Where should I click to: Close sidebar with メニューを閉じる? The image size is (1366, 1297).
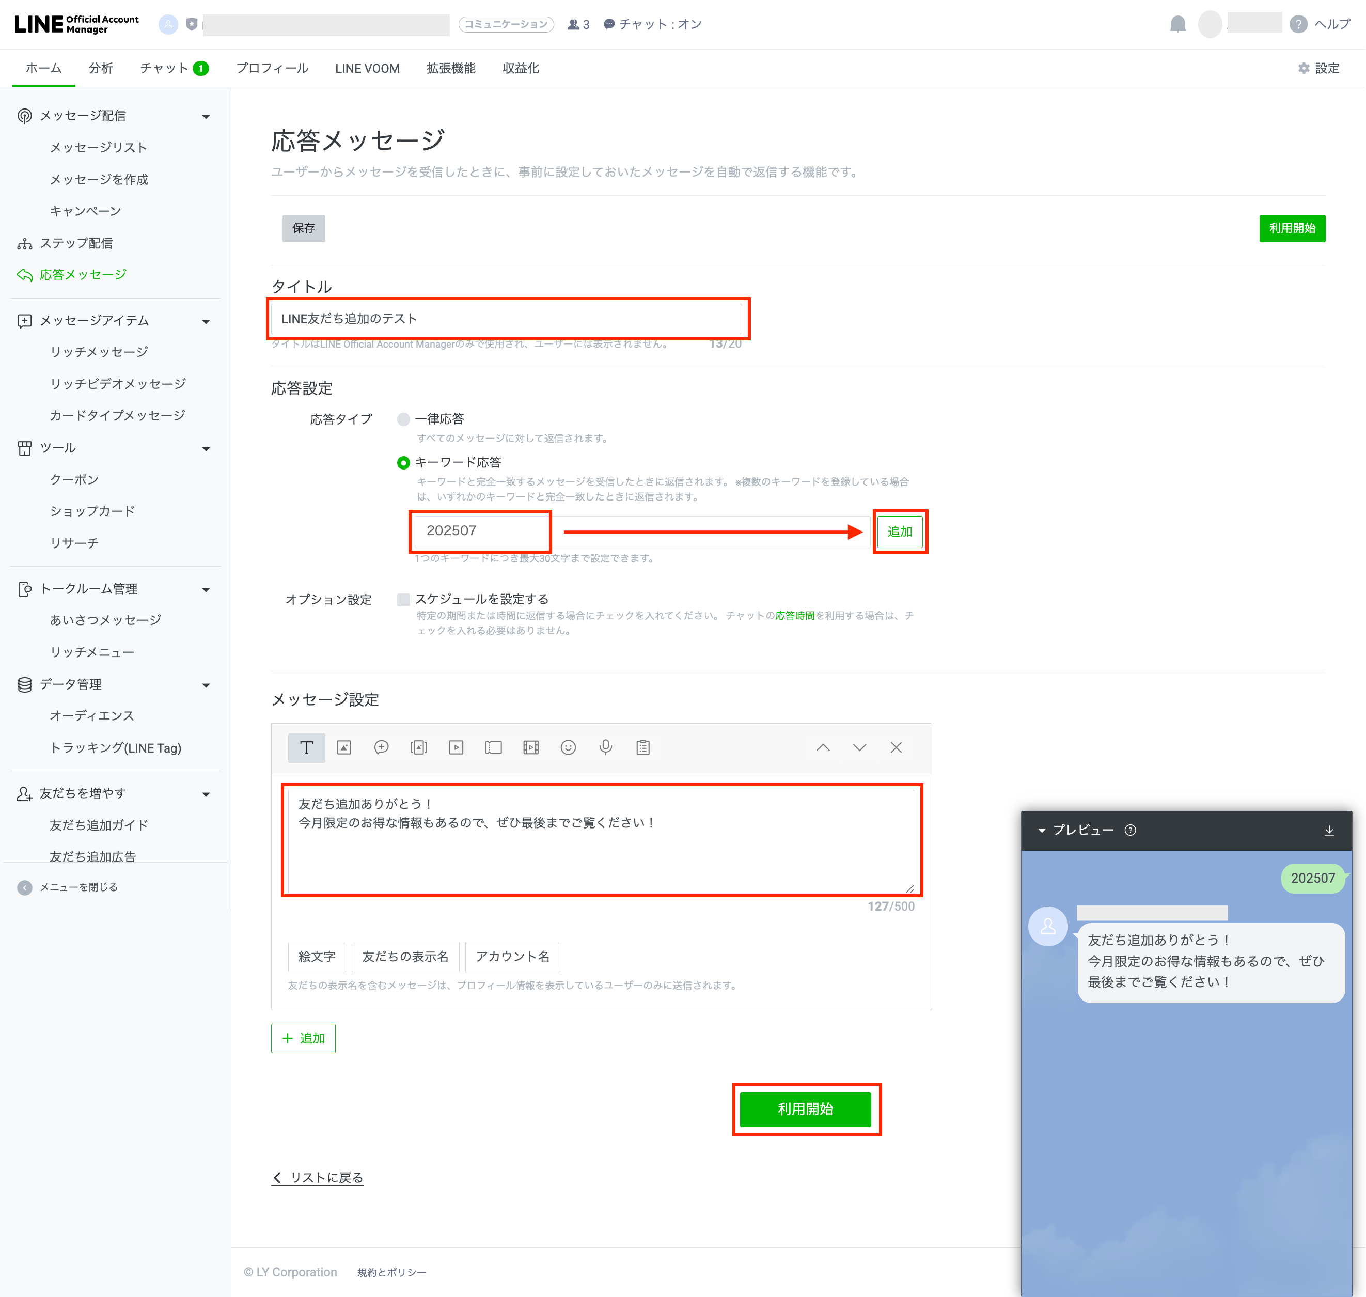68,888
